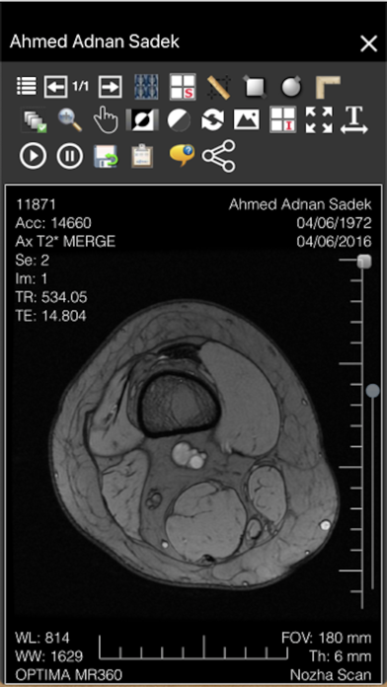Viewport: 387px width, 687px height.
Task: Click the 'Th: 6 mm' text
Action: tap(340, 655)
